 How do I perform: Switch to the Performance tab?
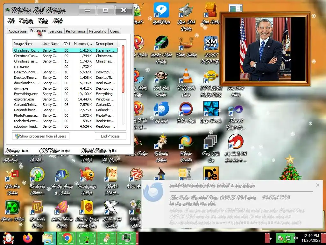click(76, 31)
